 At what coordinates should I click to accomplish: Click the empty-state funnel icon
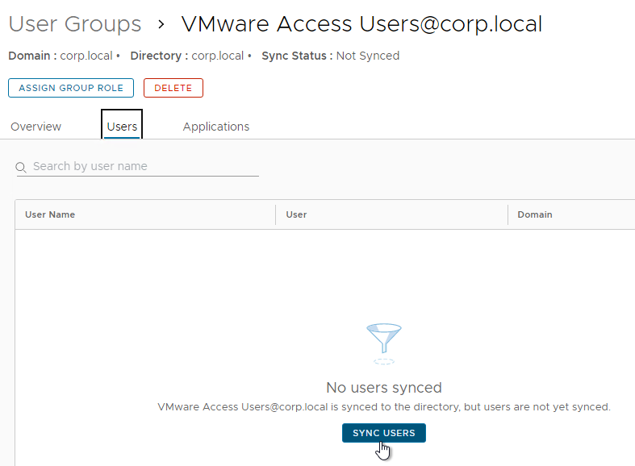click(x=384, y=343)
